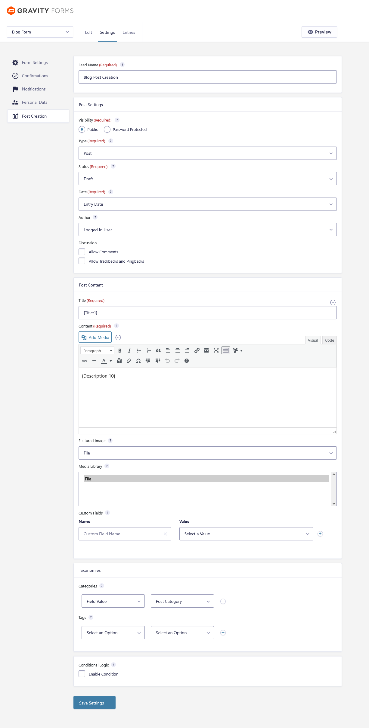The width and height of the screenshot is (369, 728).
Task: Open fullscreen mode in content editor
Action: click(216, 350)
